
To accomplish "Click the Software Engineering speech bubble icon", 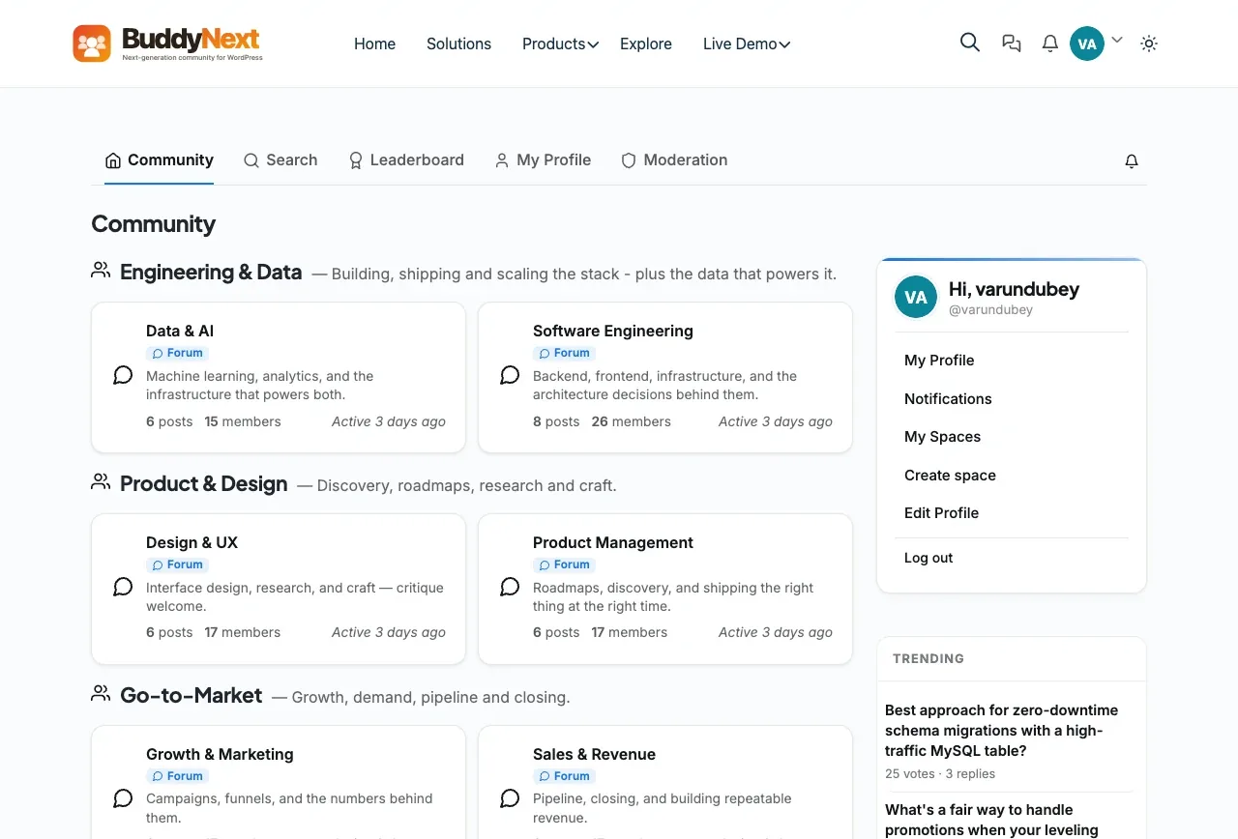I will point(510,375).
